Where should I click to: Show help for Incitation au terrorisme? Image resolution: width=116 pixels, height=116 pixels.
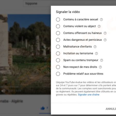pos(96,53)
